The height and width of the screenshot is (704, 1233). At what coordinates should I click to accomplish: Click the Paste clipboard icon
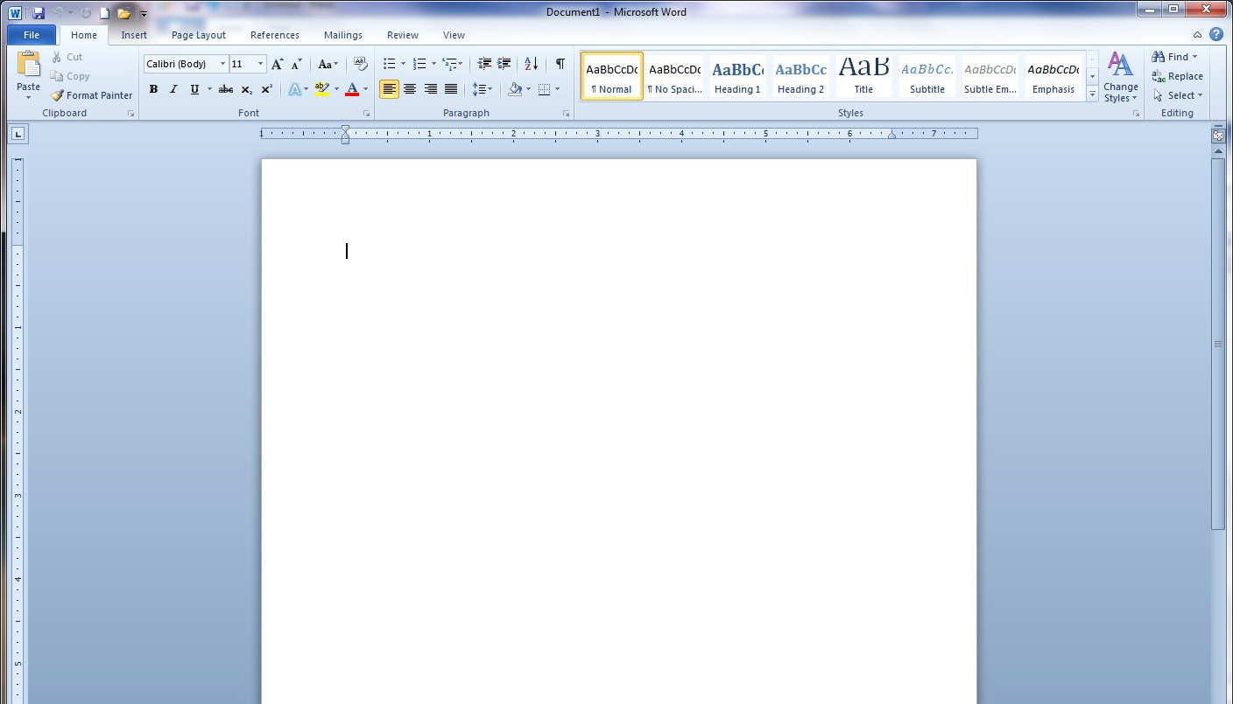[29, 66]
